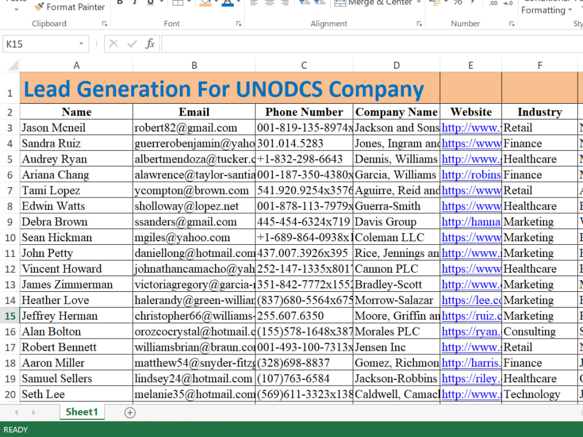
Task: Expand the Name Box dropdown arrow
Action: click(81, 44)
